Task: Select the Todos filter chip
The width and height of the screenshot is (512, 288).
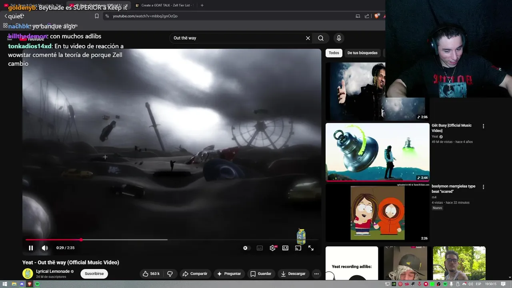Action: click(334, 53)
